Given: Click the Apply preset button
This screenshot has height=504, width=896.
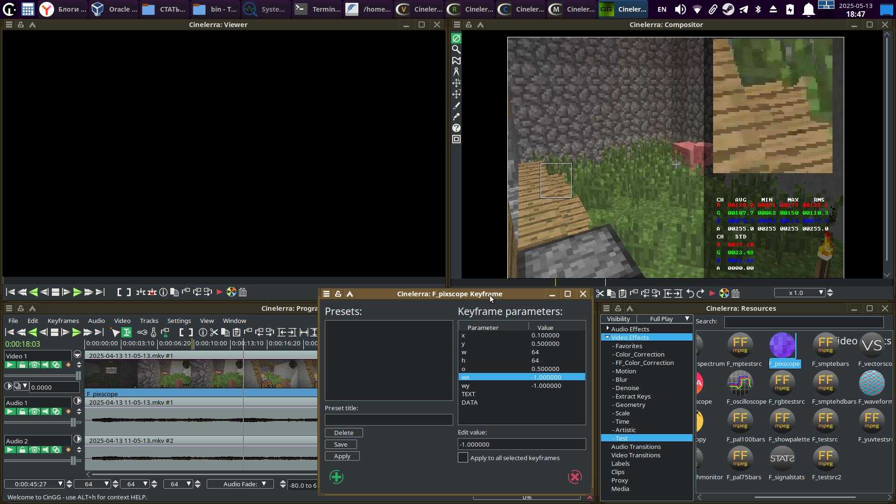Looking at the screenshot, I should pyautogui.click(x=342, y=456).
